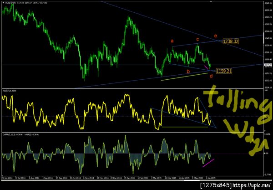Select the orange wave label a

172,41
